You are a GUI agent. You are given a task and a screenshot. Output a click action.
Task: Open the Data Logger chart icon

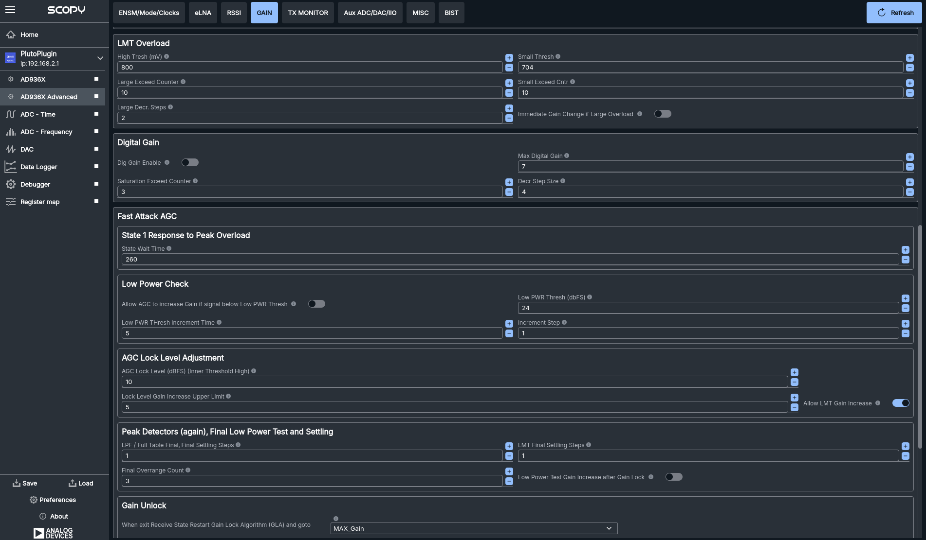(10, 167)
